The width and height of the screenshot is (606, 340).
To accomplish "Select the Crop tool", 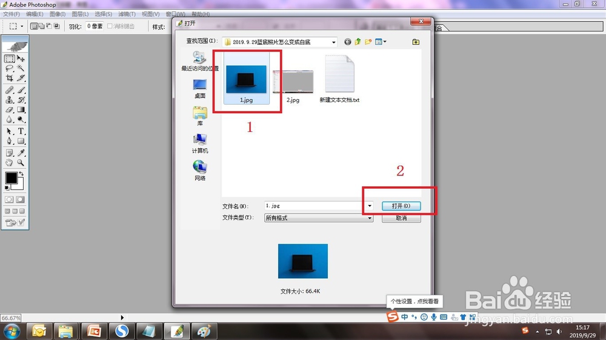I will [x=10, y=78].
